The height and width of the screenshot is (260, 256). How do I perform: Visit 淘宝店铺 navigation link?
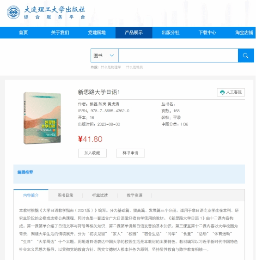(244, 32)
